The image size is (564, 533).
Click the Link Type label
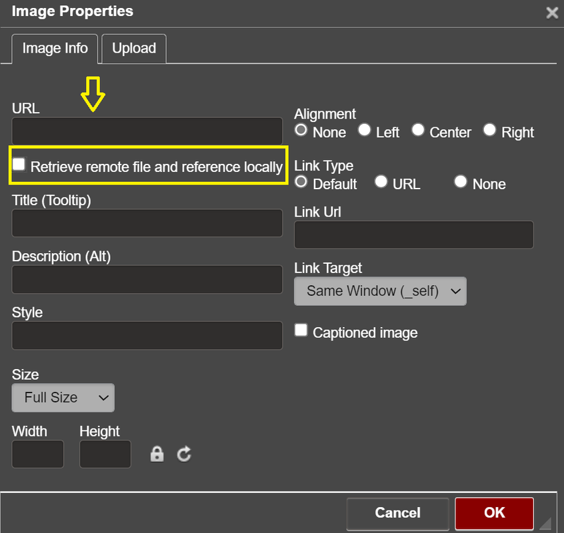(x=324, y=166)
